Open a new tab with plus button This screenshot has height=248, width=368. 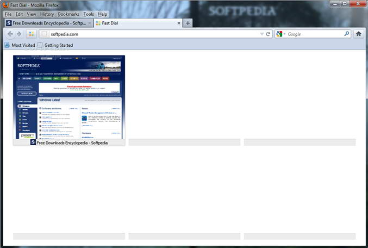click(188, 23)
